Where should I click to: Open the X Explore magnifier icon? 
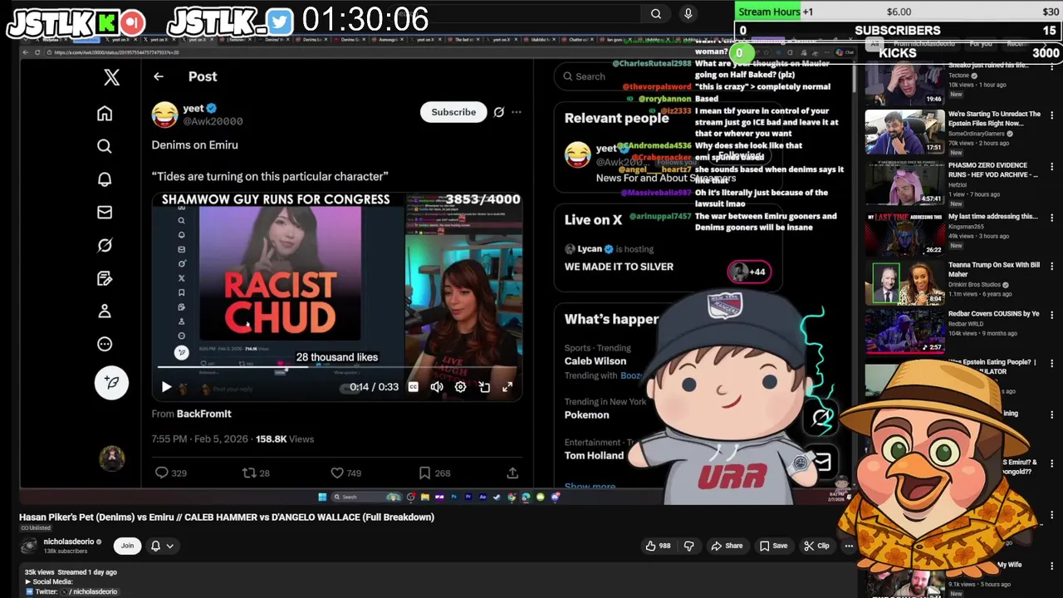point(105,146)
